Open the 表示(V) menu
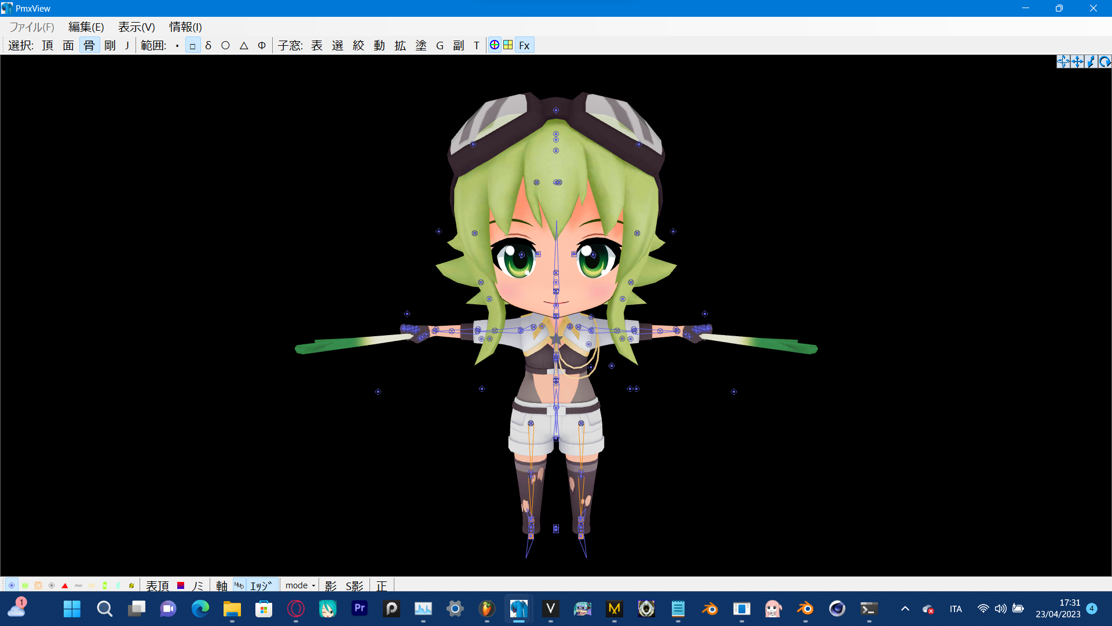The width and height of the screenshot is (1112, 626). click(136, 27)
